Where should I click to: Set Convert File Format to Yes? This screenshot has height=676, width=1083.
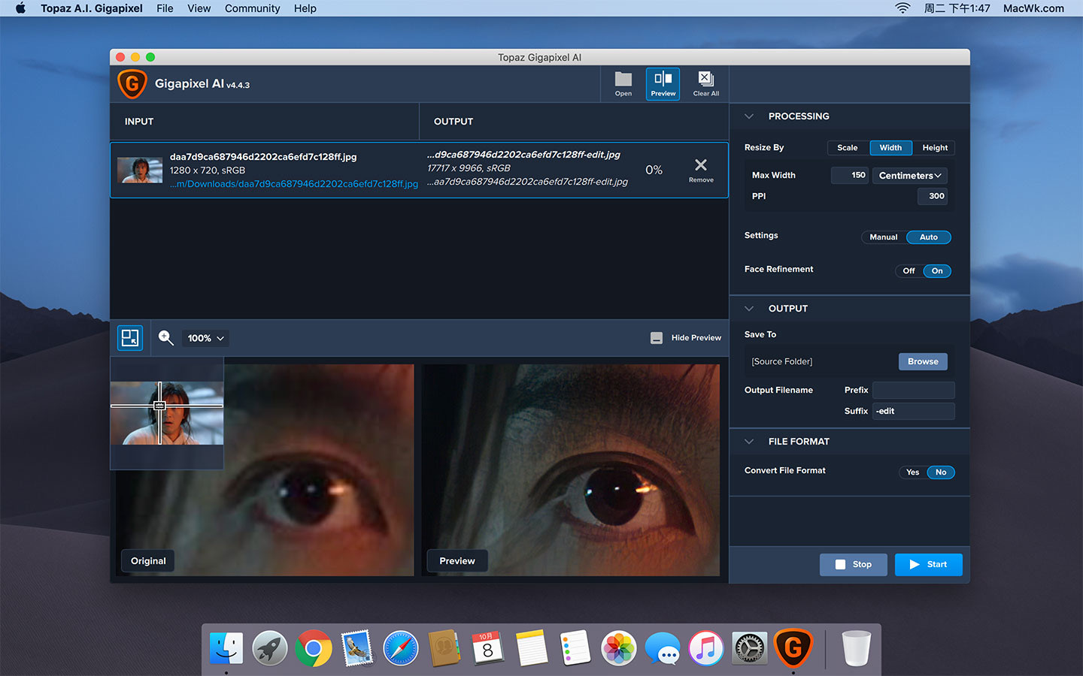click(x=912, y=472)
